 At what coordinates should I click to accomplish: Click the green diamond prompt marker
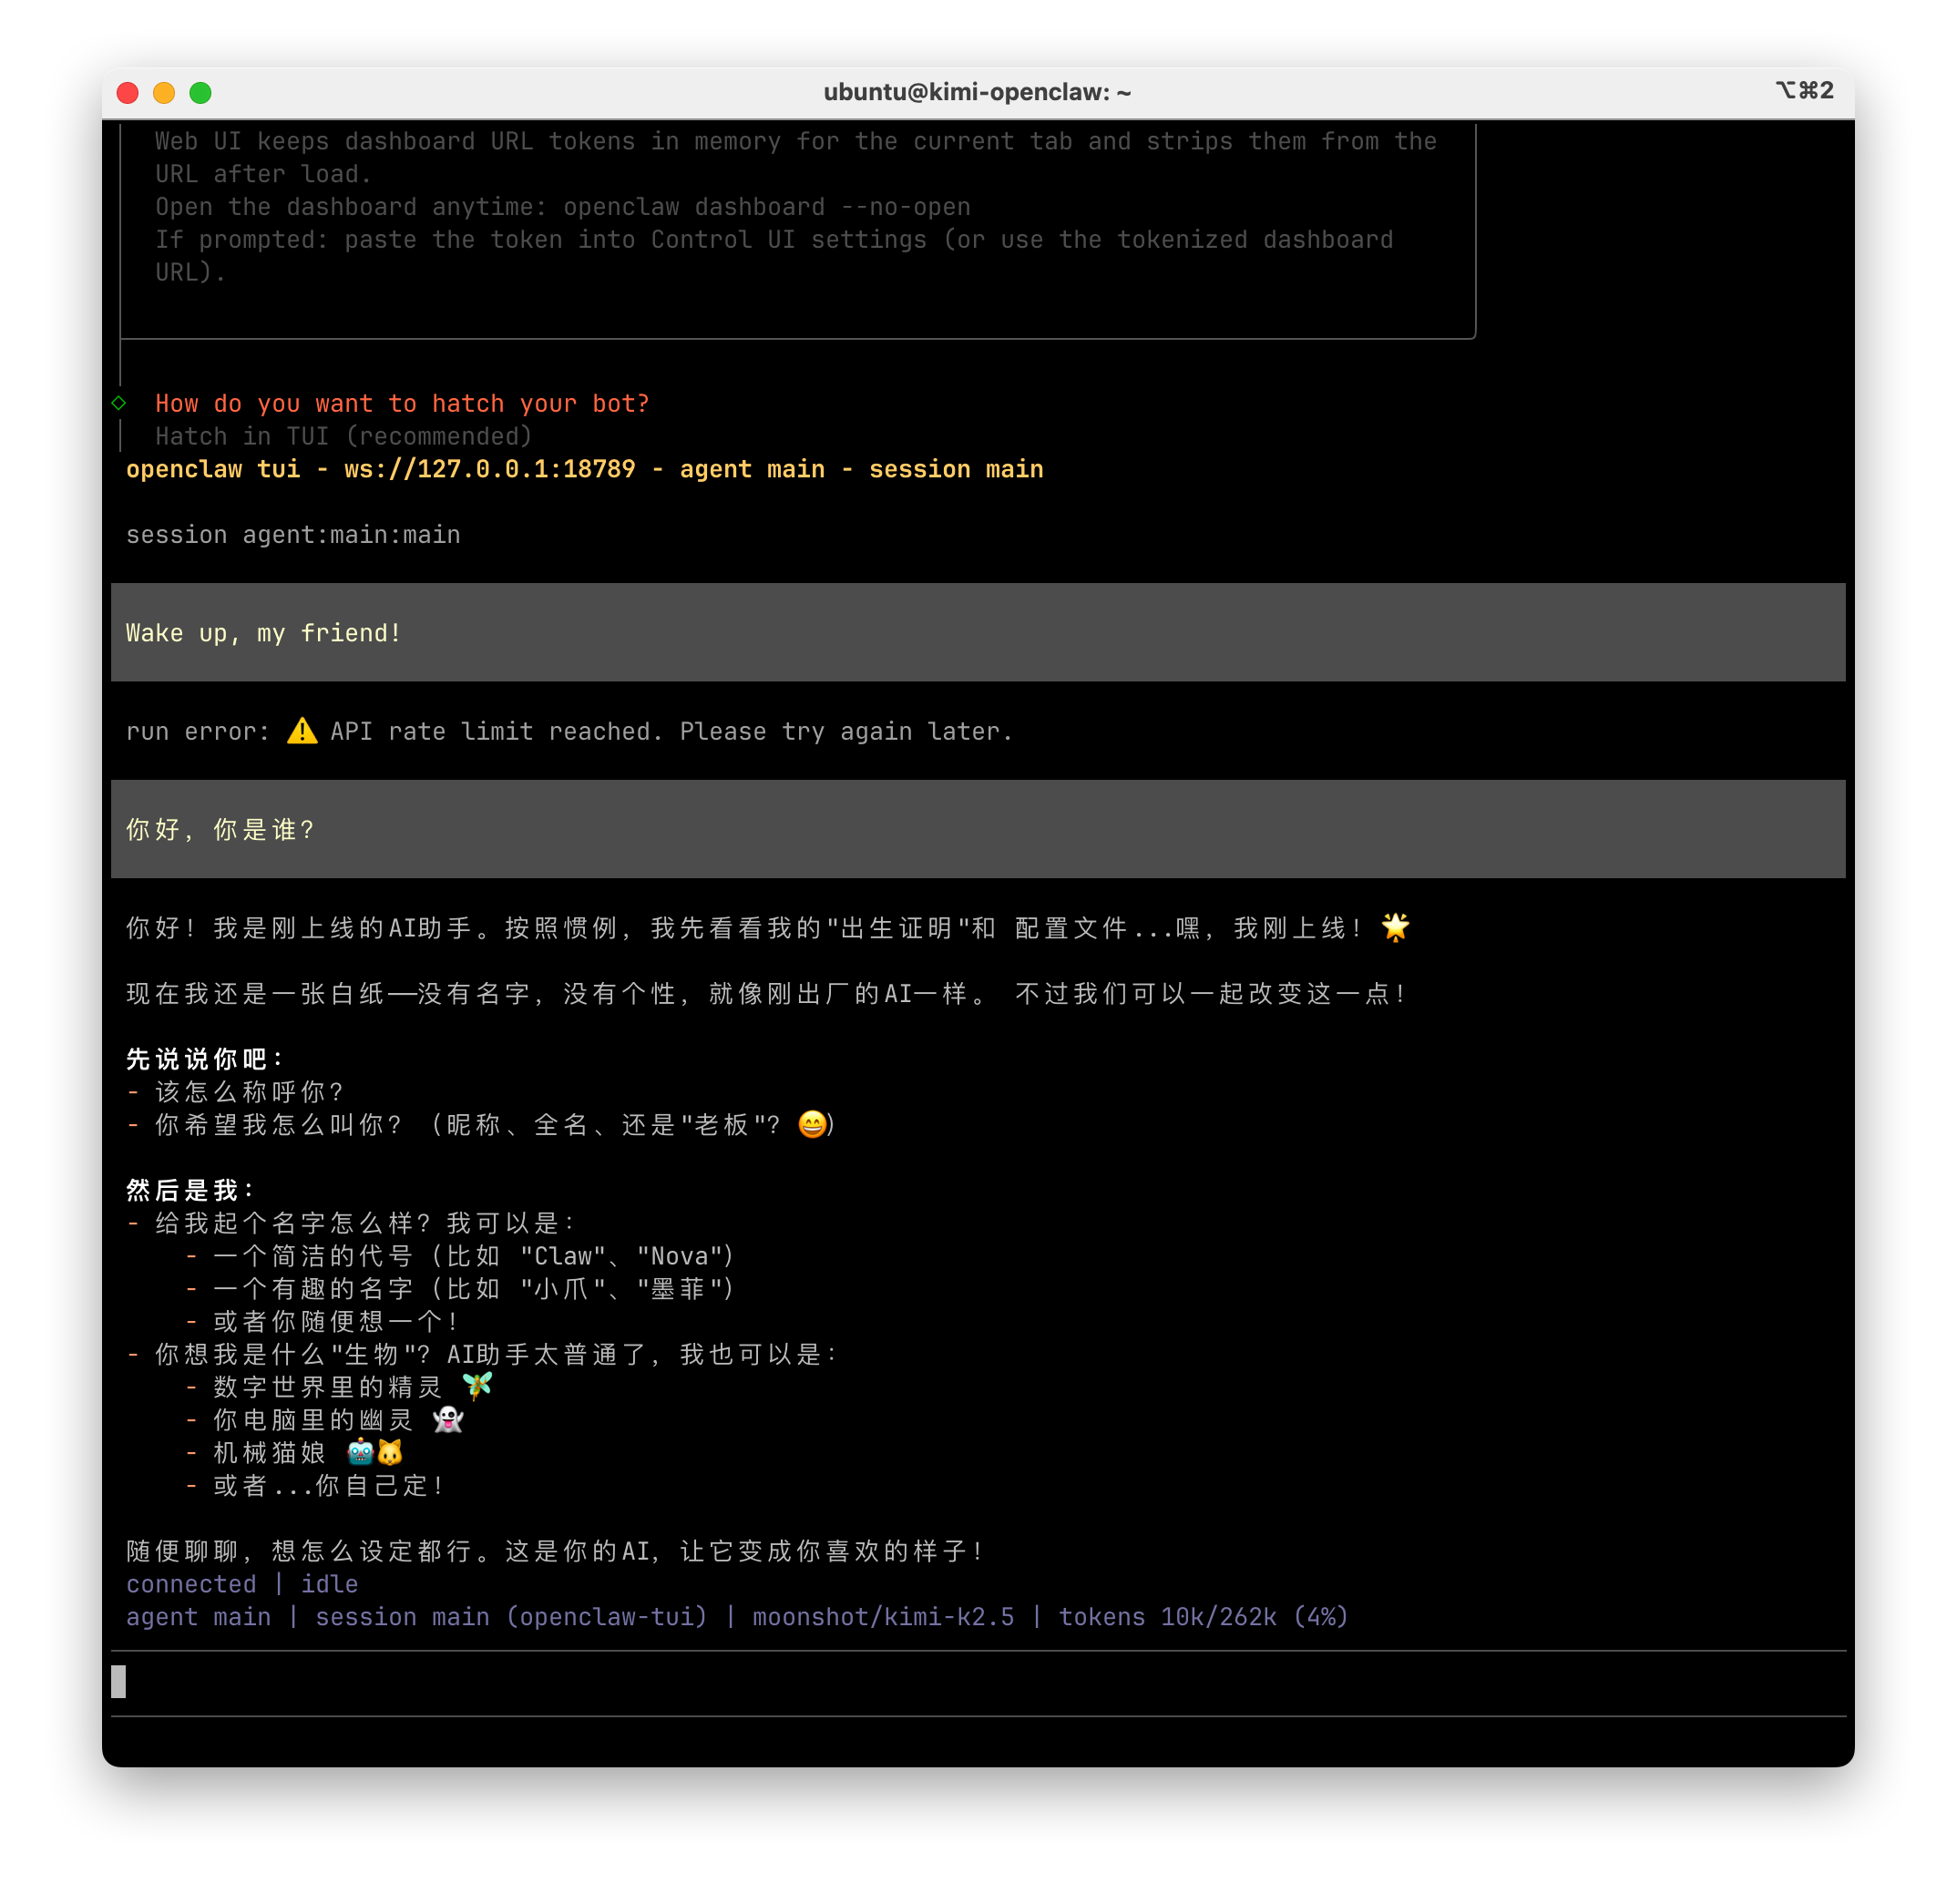(119, 403)
